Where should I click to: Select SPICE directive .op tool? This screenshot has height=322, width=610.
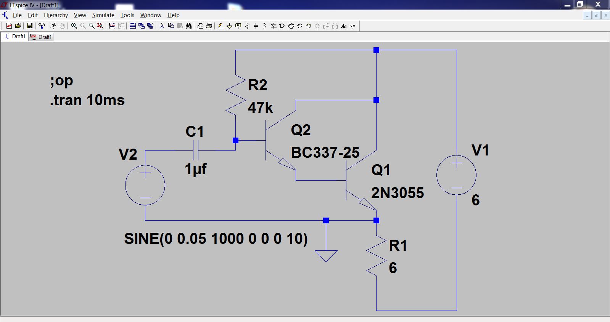click(x=352, y=26)
